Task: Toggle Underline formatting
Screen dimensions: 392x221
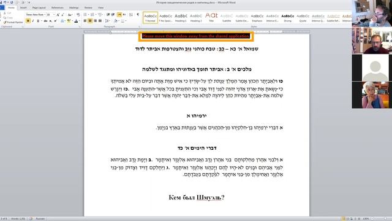Action: click(x=38, y=21)
